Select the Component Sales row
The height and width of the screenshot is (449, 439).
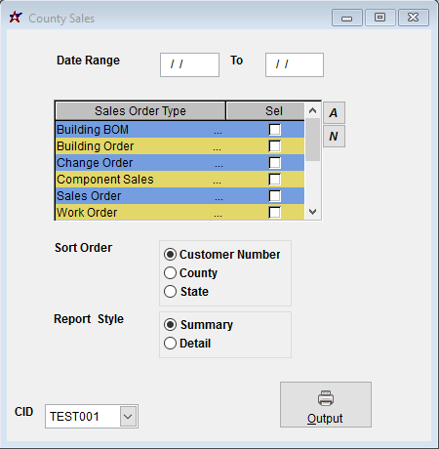(180, 180)
